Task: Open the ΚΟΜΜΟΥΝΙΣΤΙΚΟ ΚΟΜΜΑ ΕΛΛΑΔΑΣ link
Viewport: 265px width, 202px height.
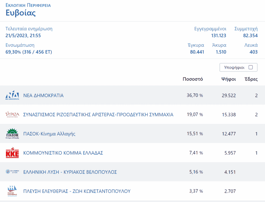Action: (x=63, y=153)
